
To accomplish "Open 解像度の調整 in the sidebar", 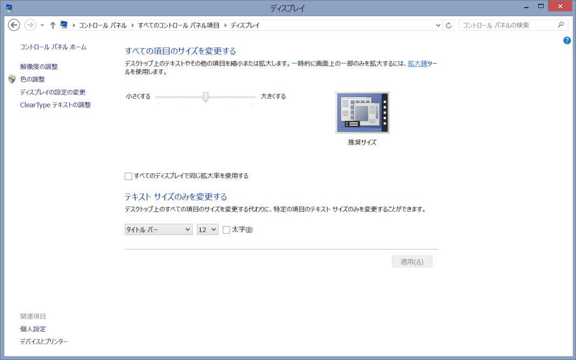I will coord(39,66).
